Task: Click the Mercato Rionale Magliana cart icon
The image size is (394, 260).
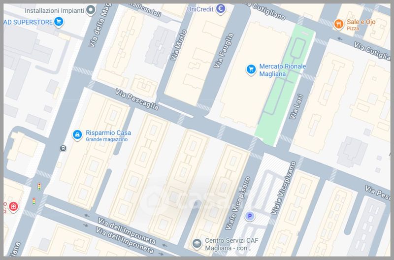Action: [x=251, y=69]
